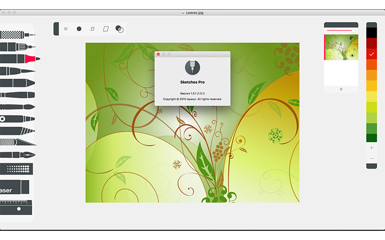This screenshot has width=385, height=240.
Task: Select the oil pastel crayon tool
Action: pyautogui.click(x=17, y=95)
